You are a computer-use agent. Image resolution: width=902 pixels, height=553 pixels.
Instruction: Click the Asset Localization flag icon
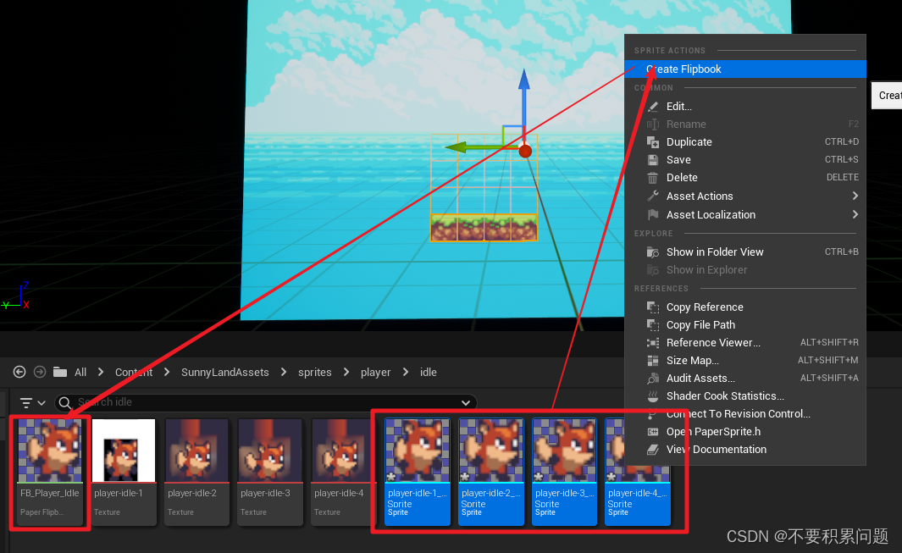tap(652, 214)
